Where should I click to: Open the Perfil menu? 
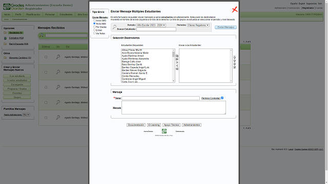(x=18, y=15)
